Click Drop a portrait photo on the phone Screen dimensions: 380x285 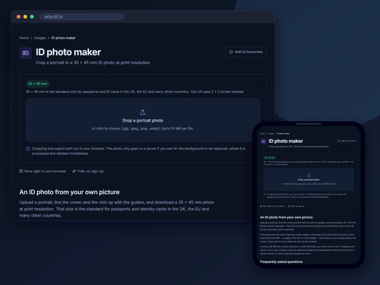tap(308, 180)
